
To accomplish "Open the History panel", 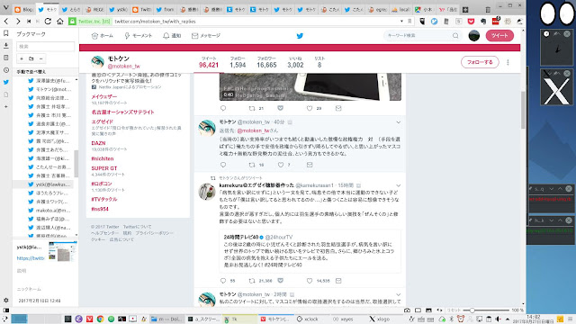I will pyautogui.click(x=6, y=70).
